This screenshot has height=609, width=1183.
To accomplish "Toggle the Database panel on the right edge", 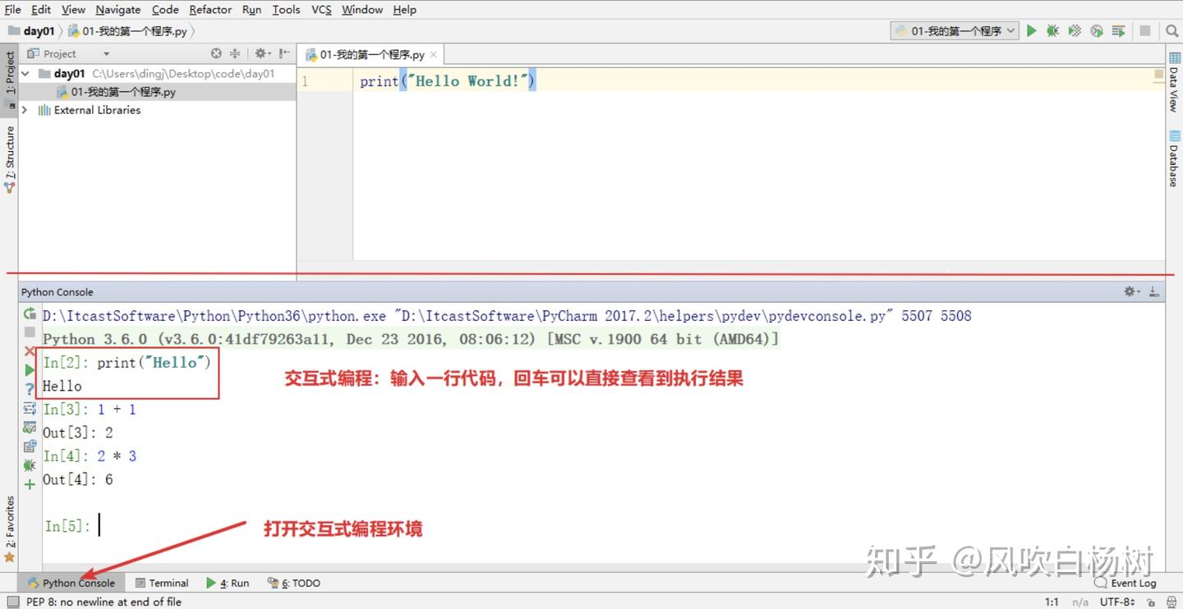I will [x=1174, y=162].
